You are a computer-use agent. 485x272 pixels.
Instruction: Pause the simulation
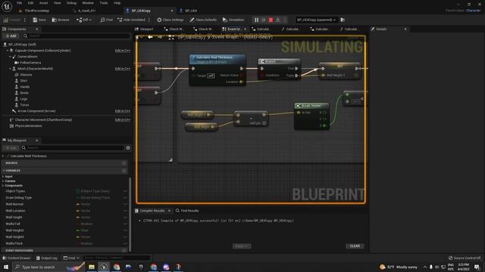[256, 20]
